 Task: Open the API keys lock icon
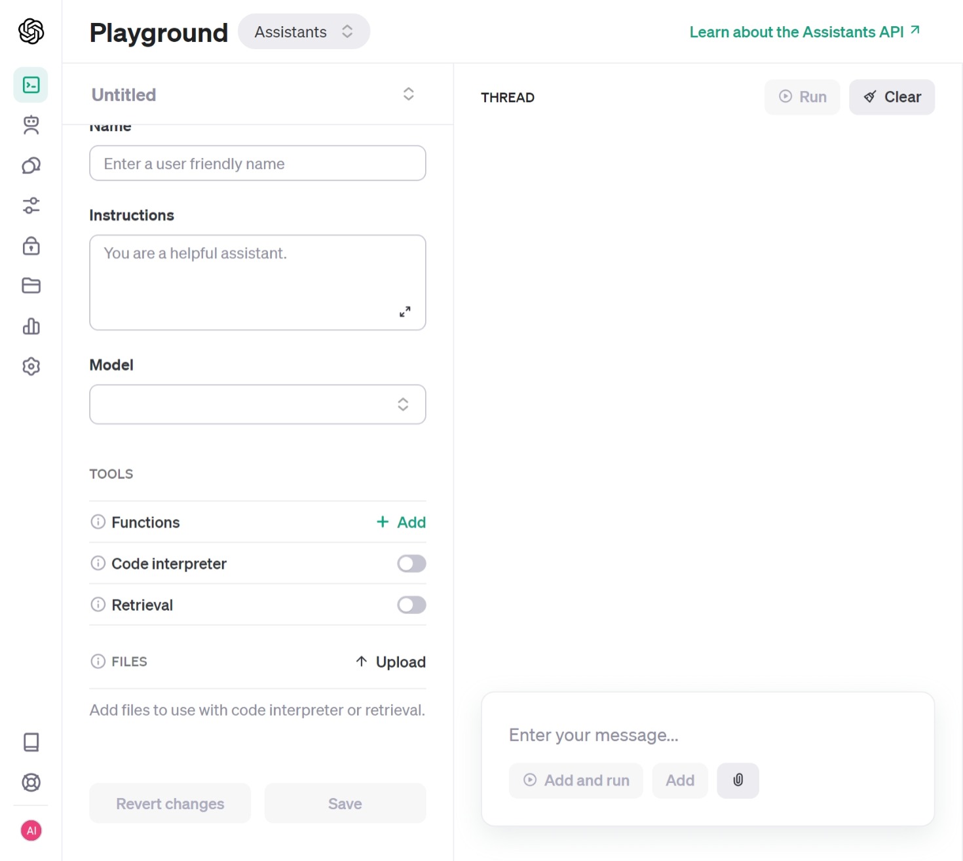[x=31, y=246]
